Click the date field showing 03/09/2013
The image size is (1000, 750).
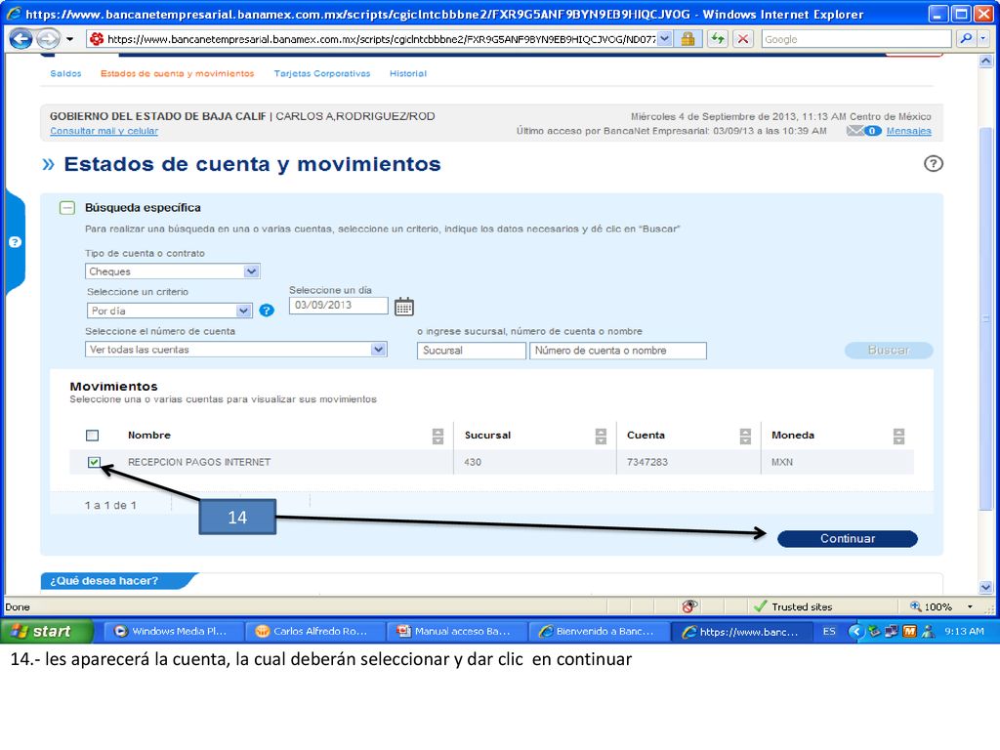click(338, 305)
